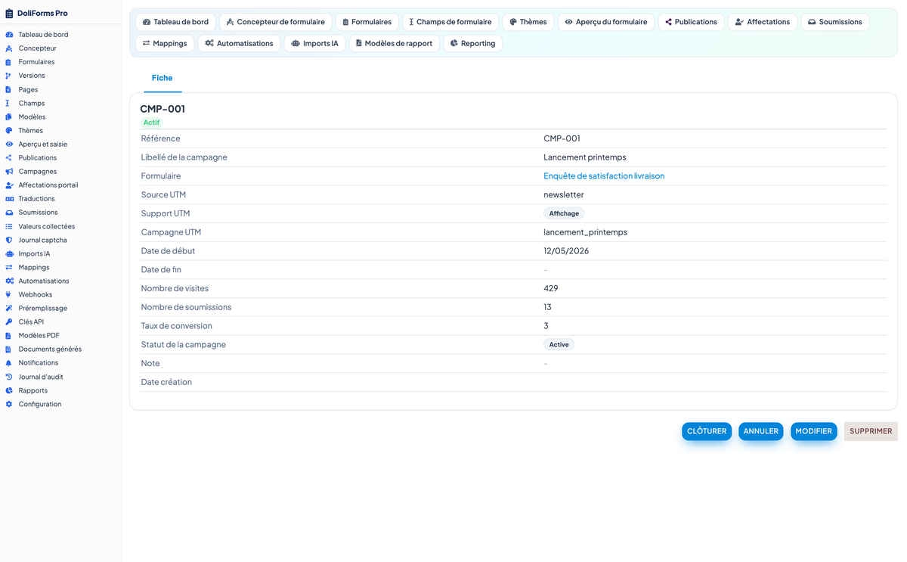Click the Versions branch icon
The height and width of the screenshot is (562, 907).
9,76
